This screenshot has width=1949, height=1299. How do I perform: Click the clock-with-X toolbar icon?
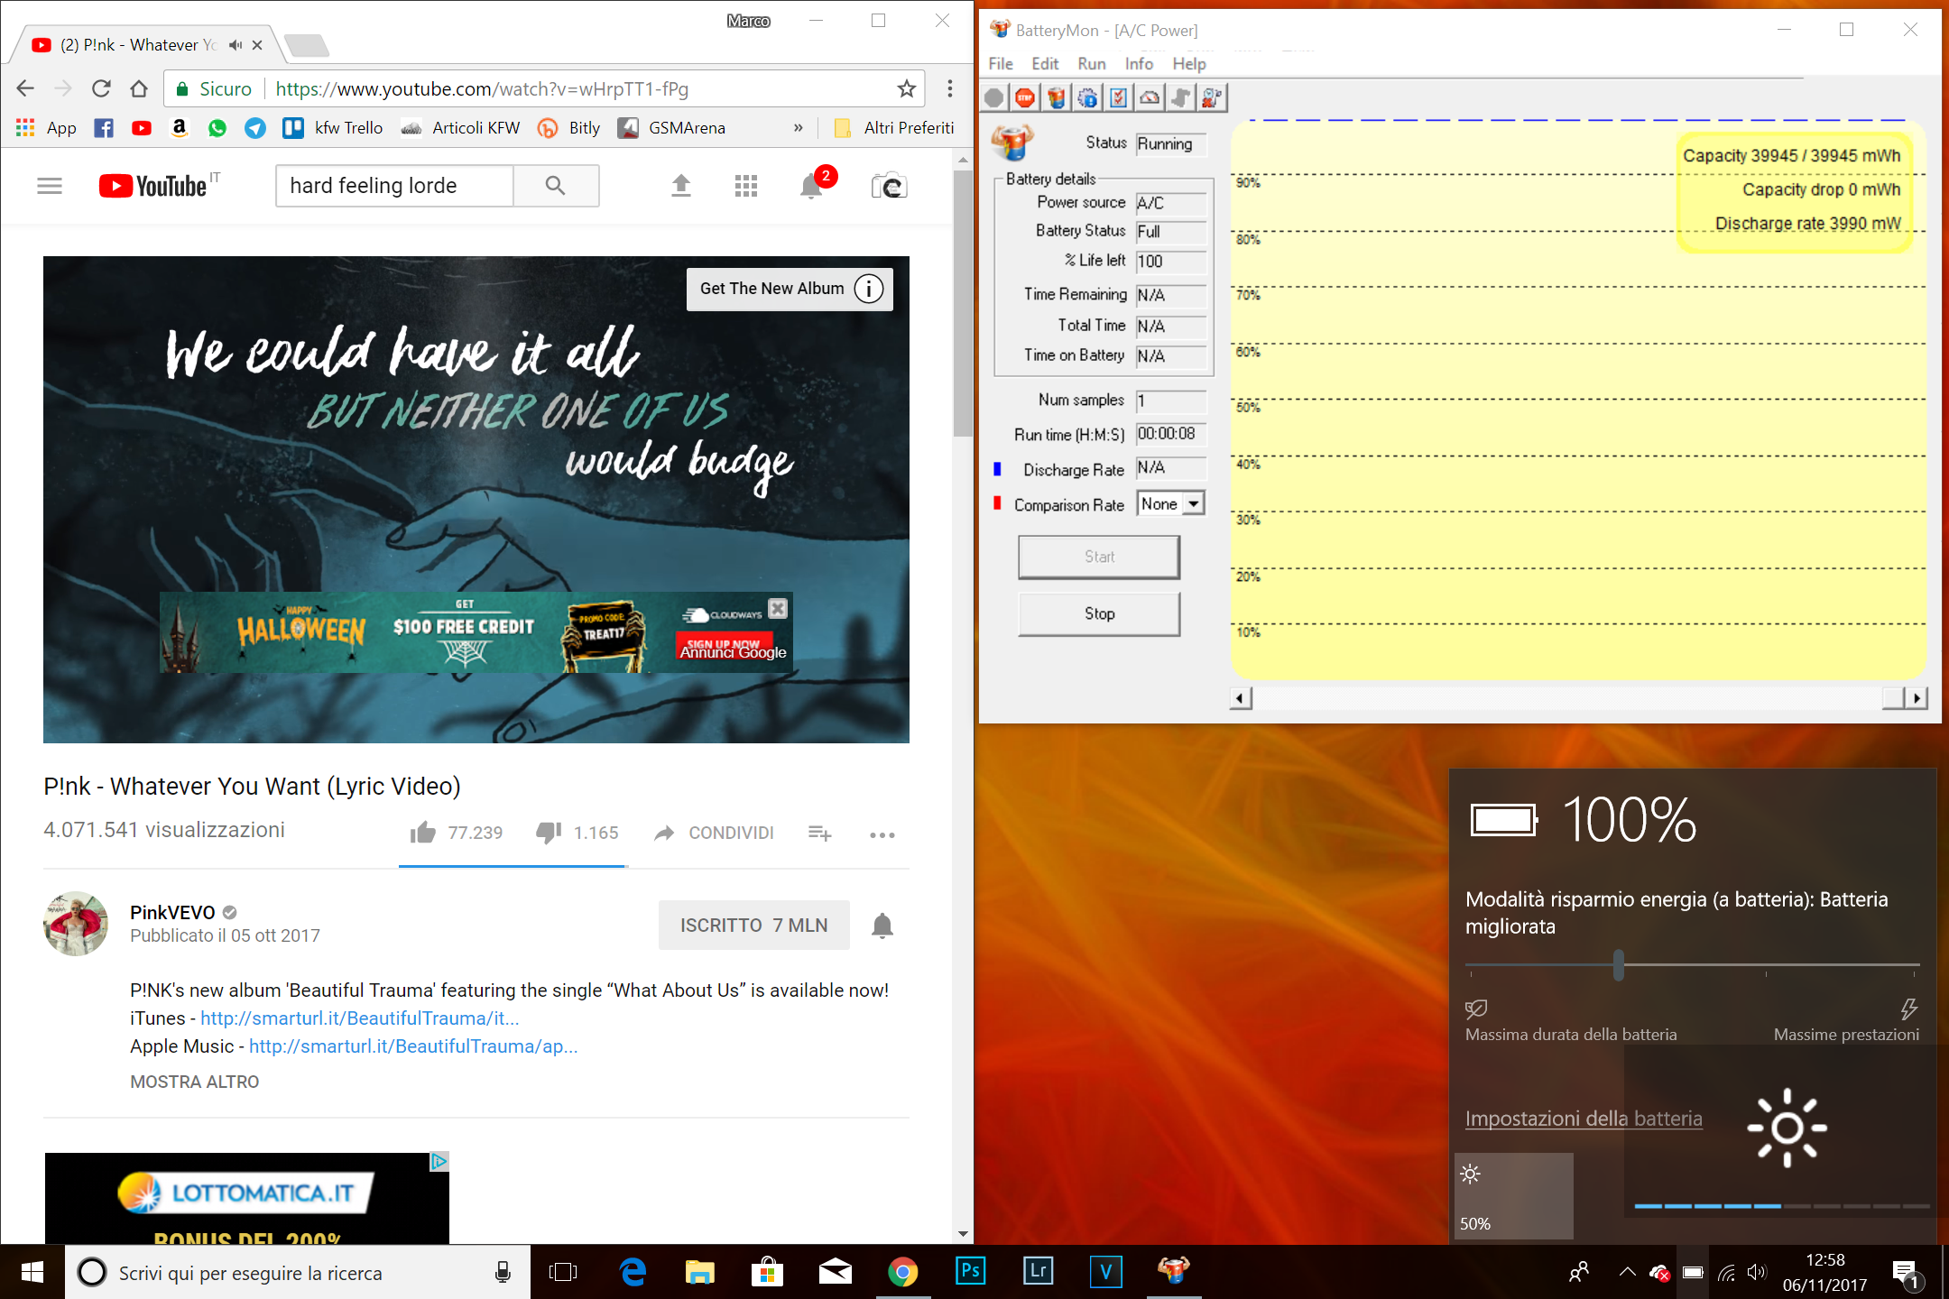click(1212, 97)
